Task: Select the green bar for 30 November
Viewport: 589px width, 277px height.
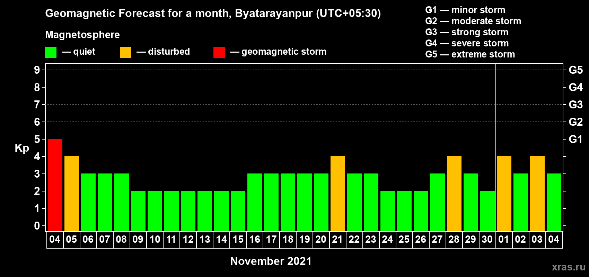Action: point(487,211)
